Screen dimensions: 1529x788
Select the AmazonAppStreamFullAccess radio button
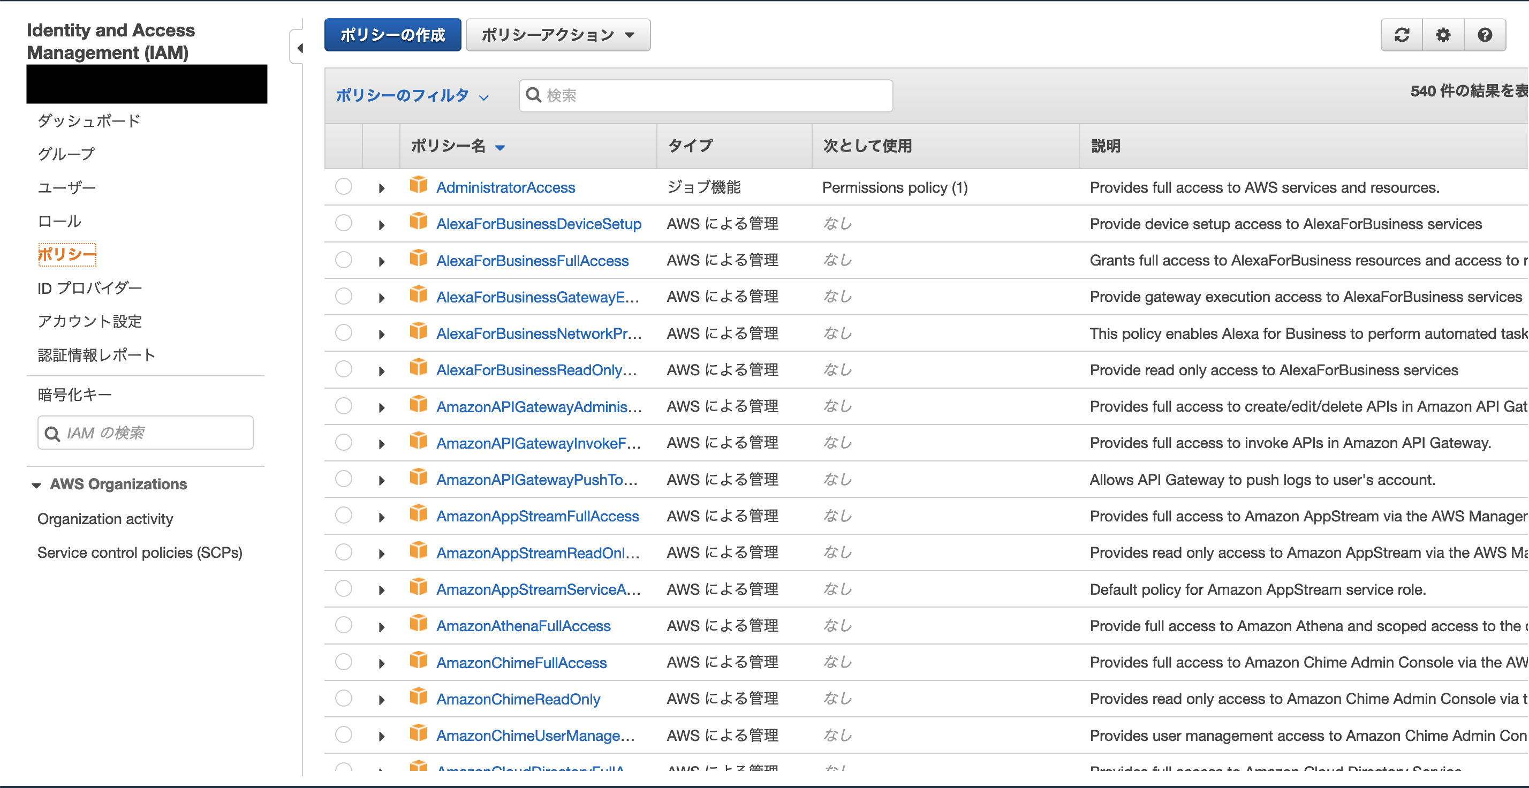tap(344, 515)
